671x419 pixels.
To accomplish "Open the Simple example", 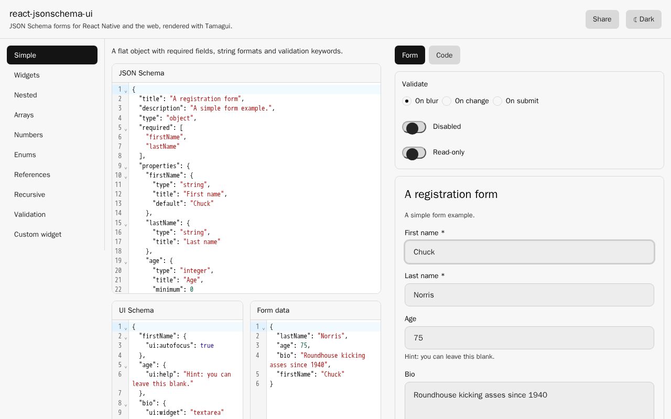I will pyautogui.click(x=52, y=55).
